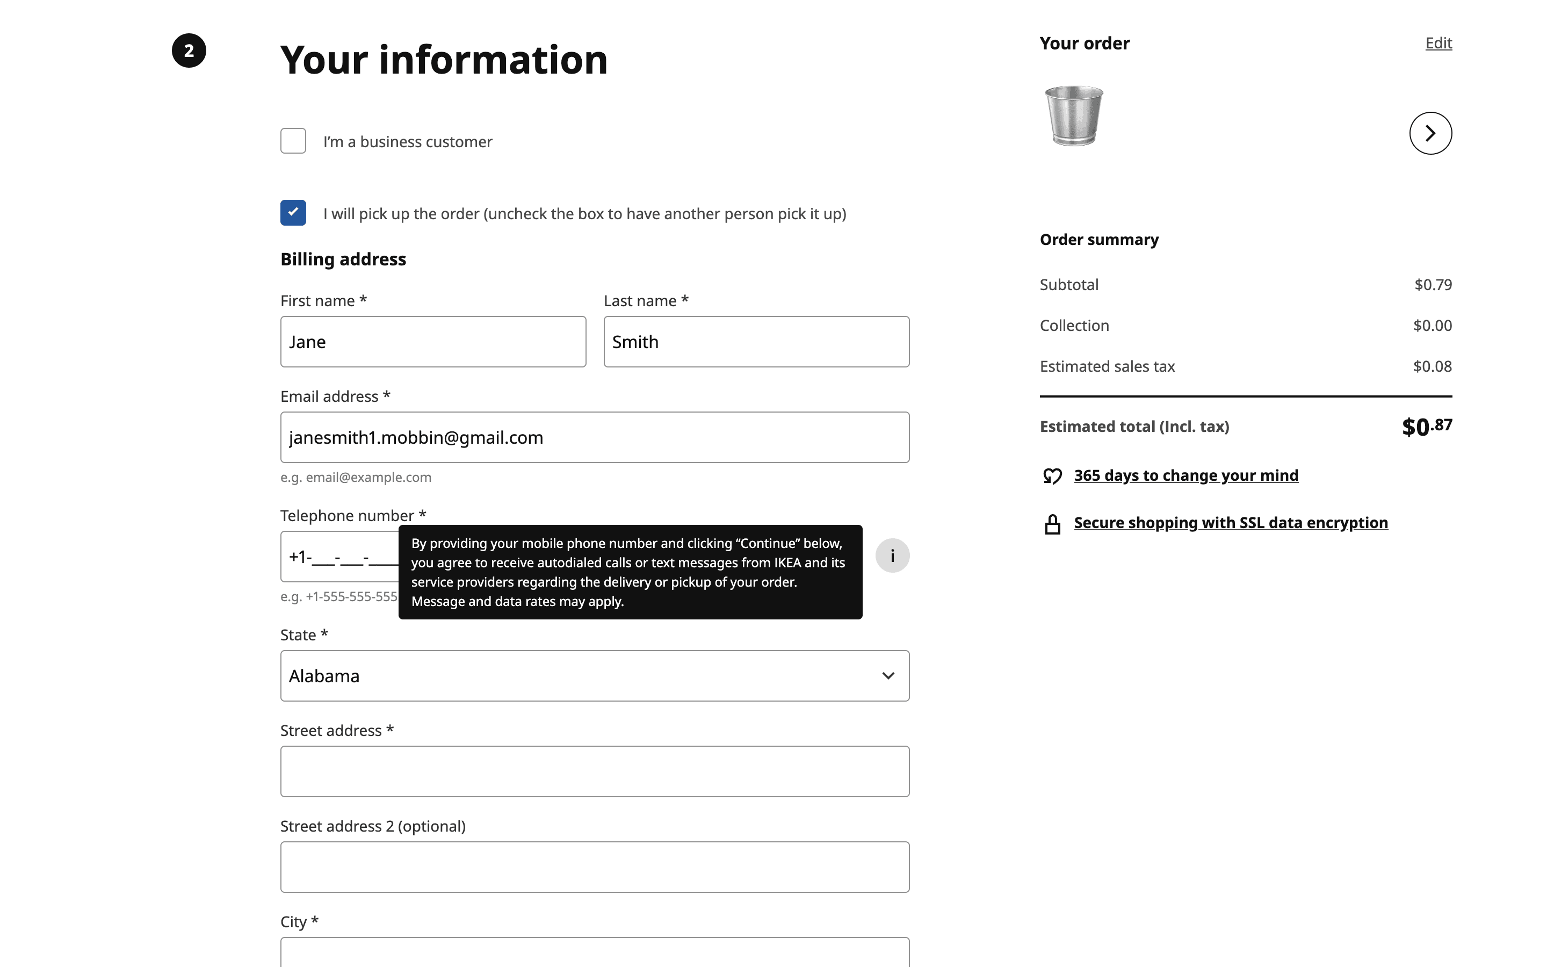Image resolution: width=1547 pixels, height=967 pixels.
Task: Click the circled right arrow in order
Action: pos(1430,133)
